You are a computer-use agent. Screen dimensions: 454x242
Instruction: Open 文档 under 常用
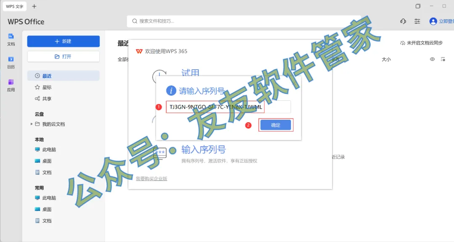click(47, 221)
